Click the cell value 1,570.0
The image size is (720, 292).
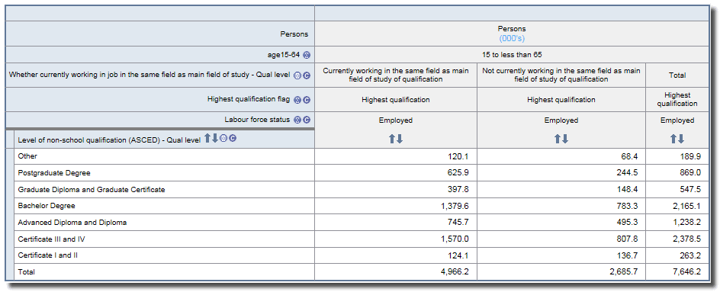[455, 239]
